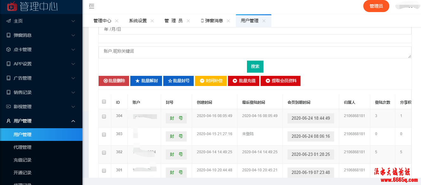The image size is (421, 185).
Task: Click the yellow 时间补偿 button
Action: 211,81
